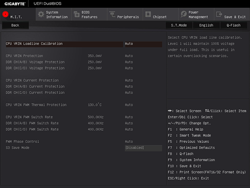Screen dimensions: 250x188
Task: Click the BIOS Features chip icon
Action: pyautogui.click(x=76, y=14)
